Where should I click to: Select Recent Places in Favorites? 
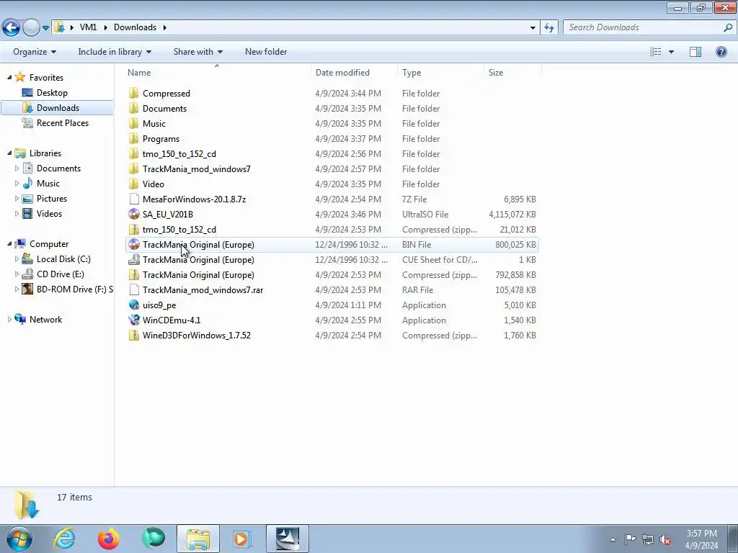pos(62,122)
